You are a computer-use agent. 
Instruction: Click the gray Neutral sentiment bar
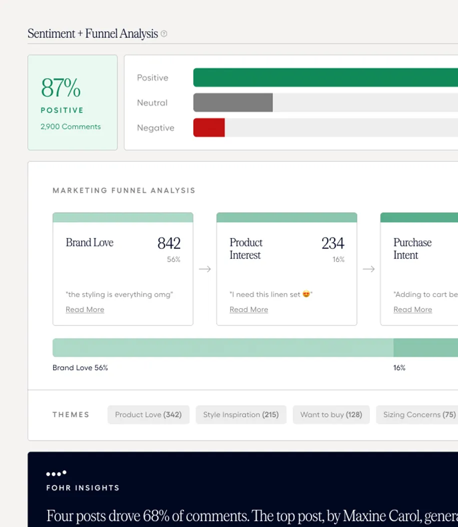(233, 103)
